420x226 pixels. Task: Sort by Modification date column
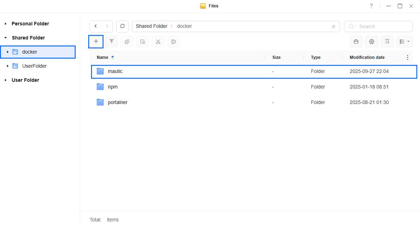click(367, 57)
